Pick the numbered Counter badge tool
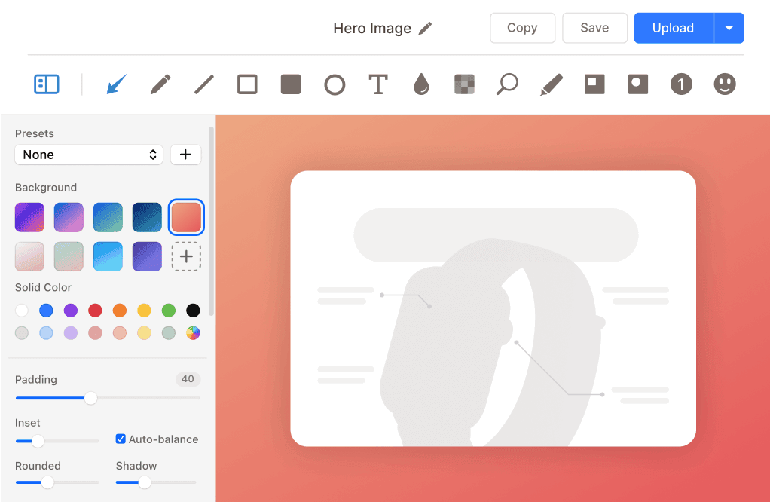Screen dimensions: 770x502 click(681, 84)
